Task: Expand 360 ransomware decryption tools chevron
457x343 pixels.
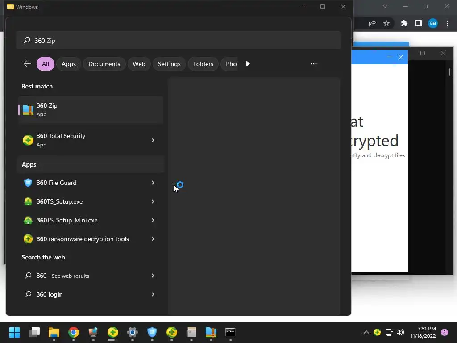Action: click(153, 239)
